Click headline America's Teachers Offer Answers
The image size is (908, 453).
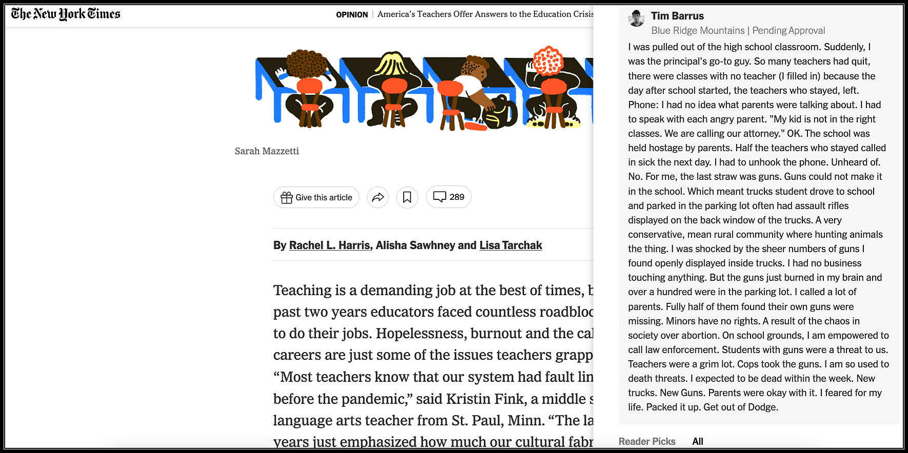point(485,14)
